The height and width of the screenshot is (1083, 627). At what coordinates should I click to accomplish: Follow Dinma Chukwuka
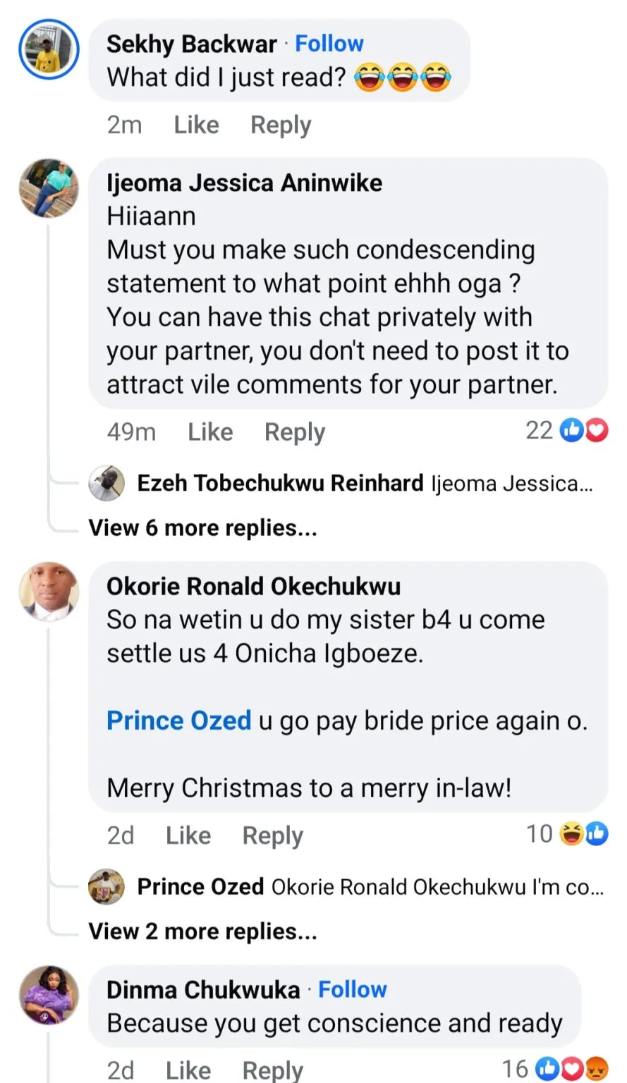pyautogui.click(x=352, y=989)
